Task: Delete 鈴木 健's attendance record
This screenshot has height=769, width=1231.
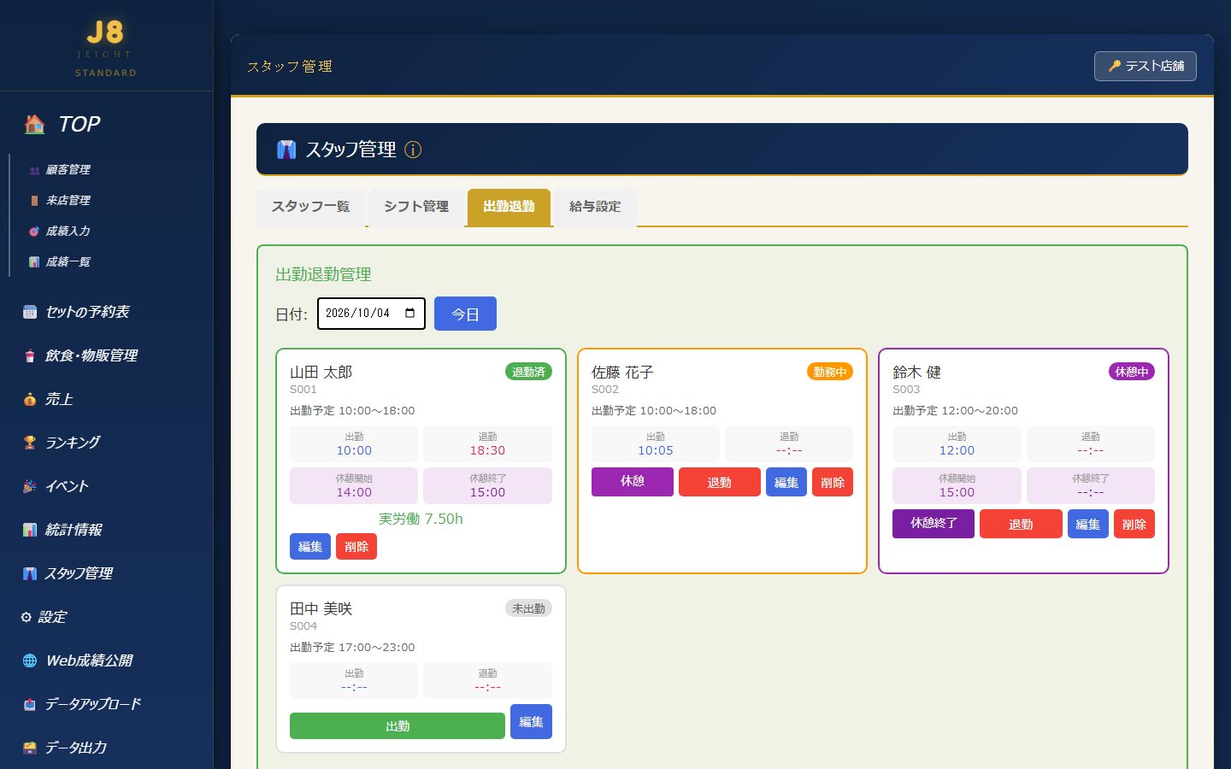Action: [x=1134, y=524]
